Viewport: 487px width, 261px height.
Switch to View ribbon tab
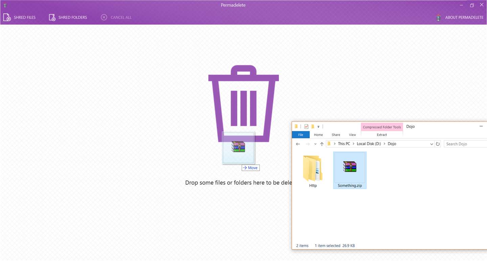(x=352, y=135)
